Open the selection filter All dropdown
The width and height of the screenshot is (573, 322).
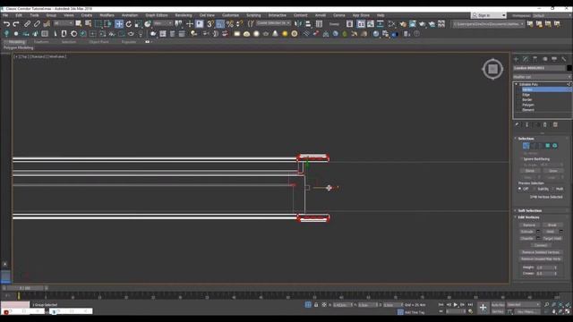point(63,23)
